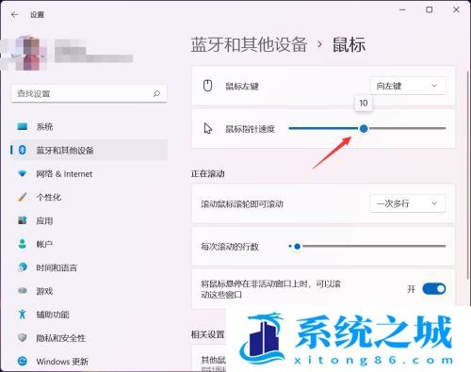Image resolution: width=471 pixels, height=372 pixels.
Task: Click the mouse icon beside 鼠标左键
Action: pyautogui.click(x=207, y=86)
